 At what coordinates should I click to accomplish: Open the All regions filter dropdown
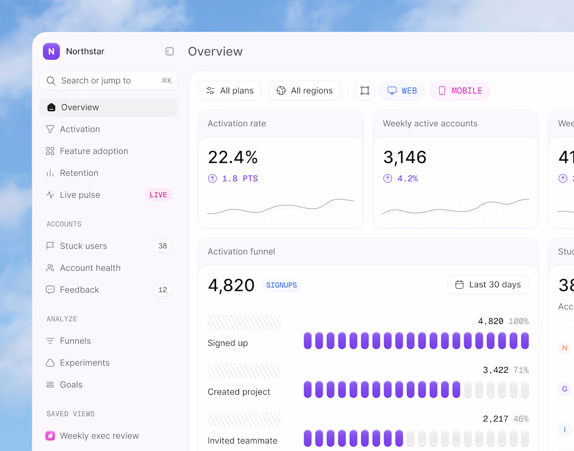tap(305, 91)
